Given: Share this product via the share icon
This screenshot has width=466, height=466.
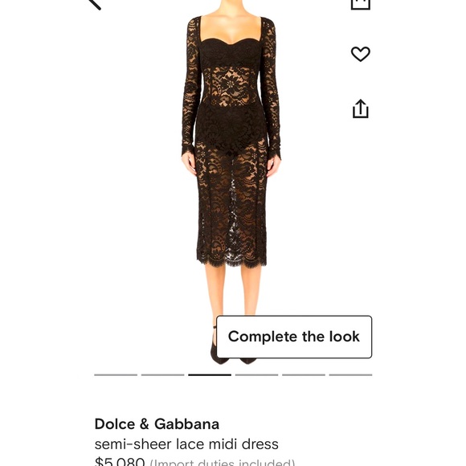Looking at the screenshot, I should (x=361, y=108).
